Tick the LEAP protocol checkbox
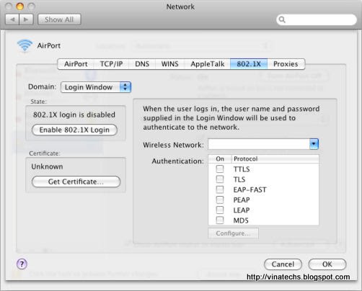The width and height of the screenshot is (362, 291). pos(220,210)
